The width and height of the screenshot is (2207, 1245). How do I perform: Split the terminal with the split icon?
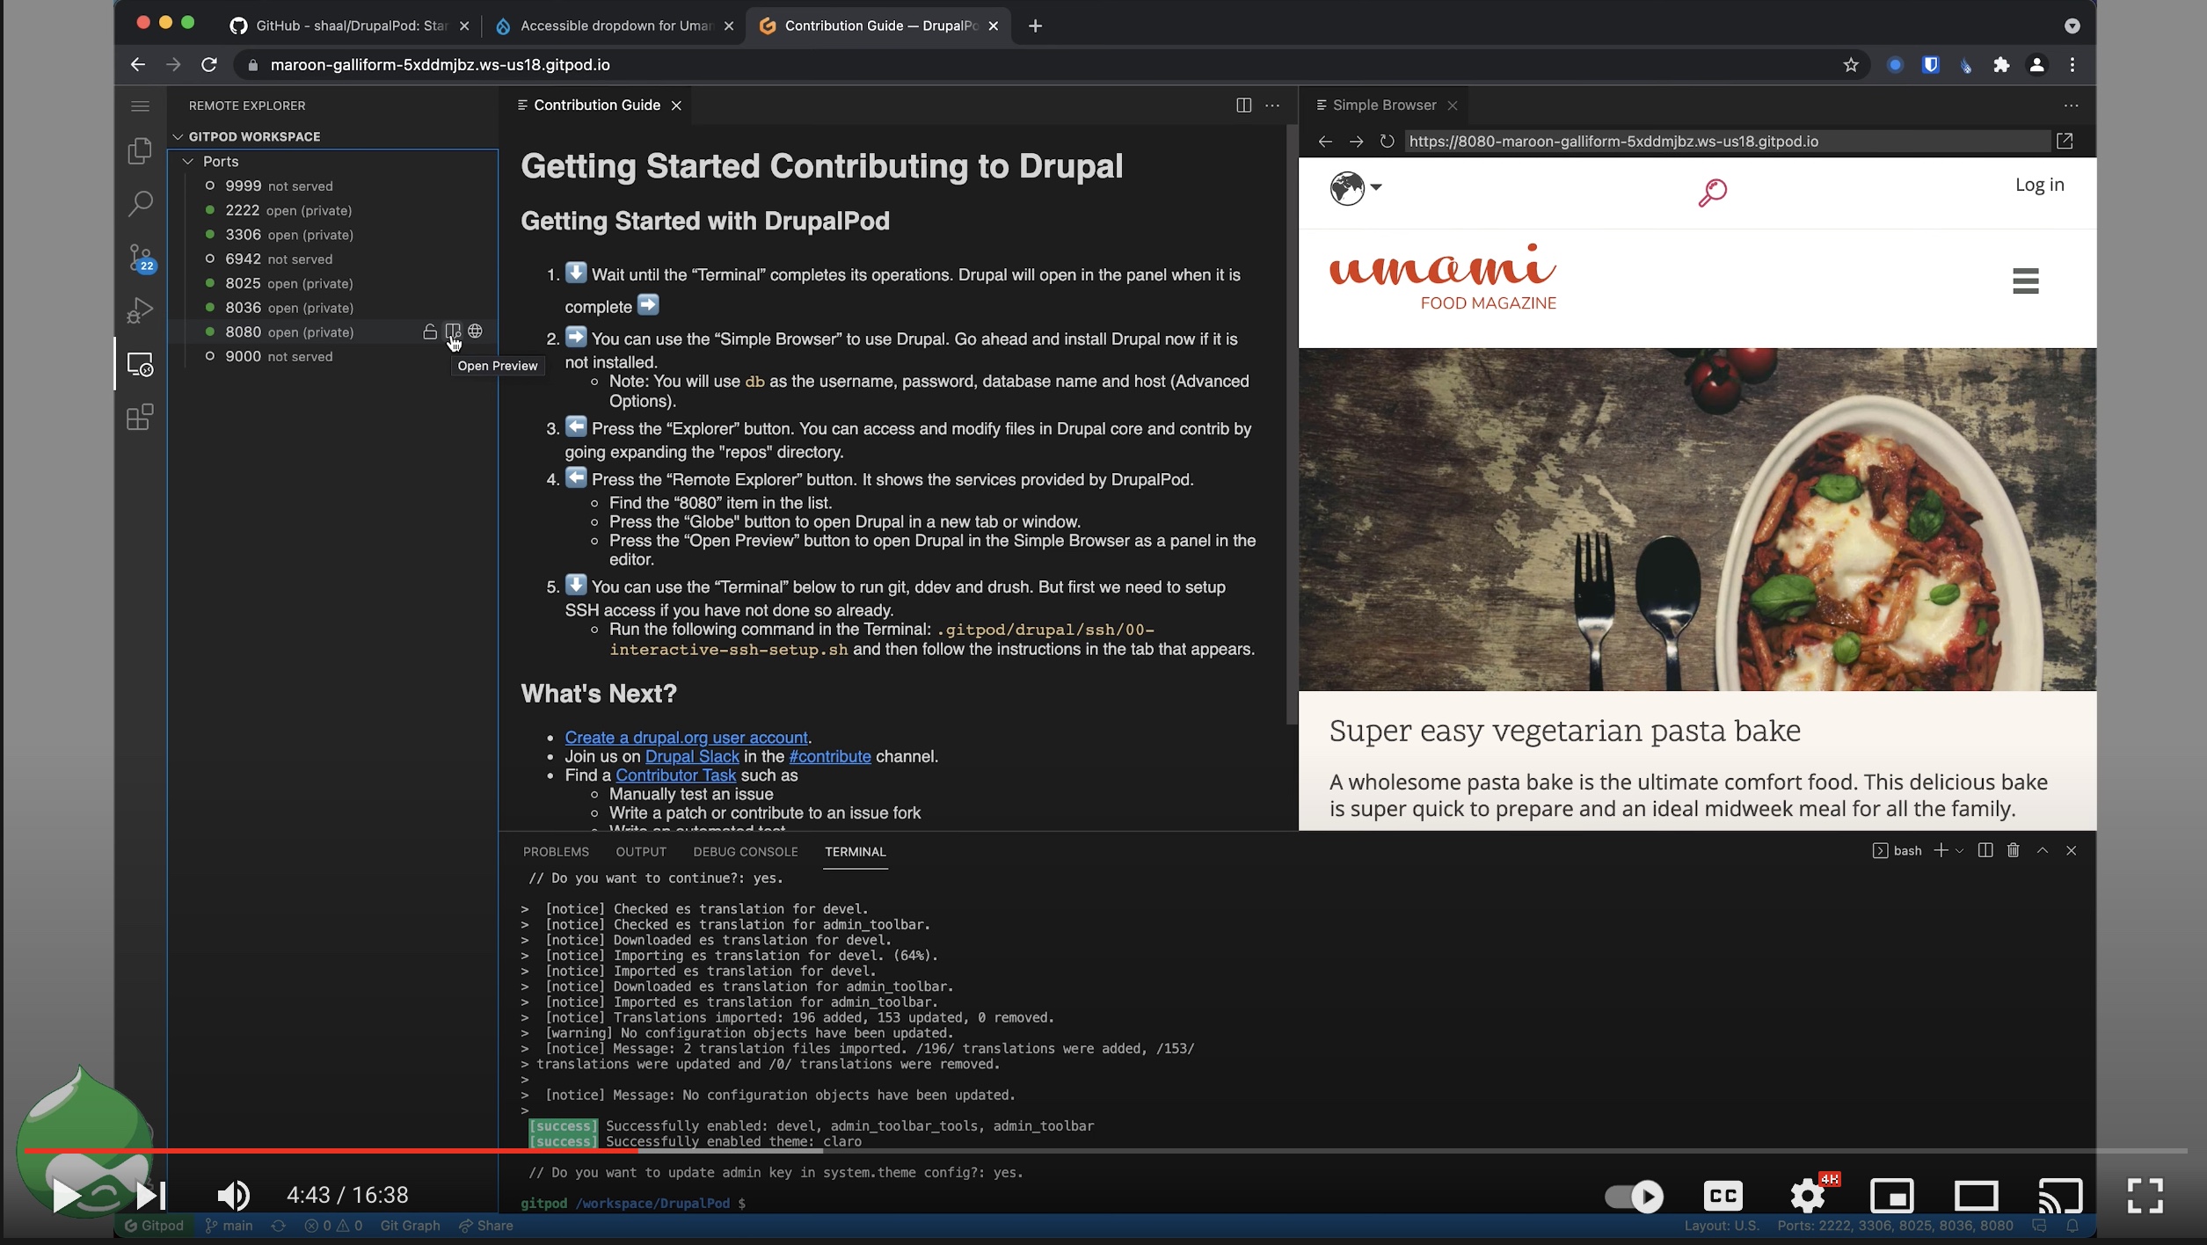coord(1985,850)
